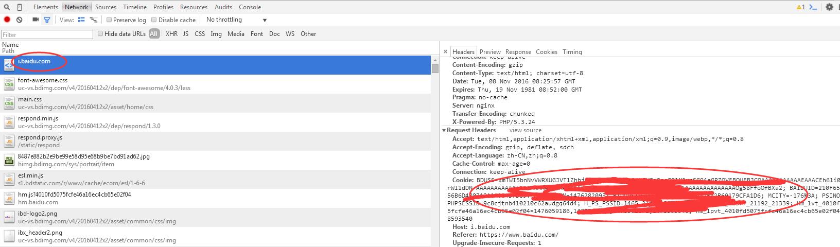Filter requests by XHR
840x247 pixels.
[x=171, y=34]
